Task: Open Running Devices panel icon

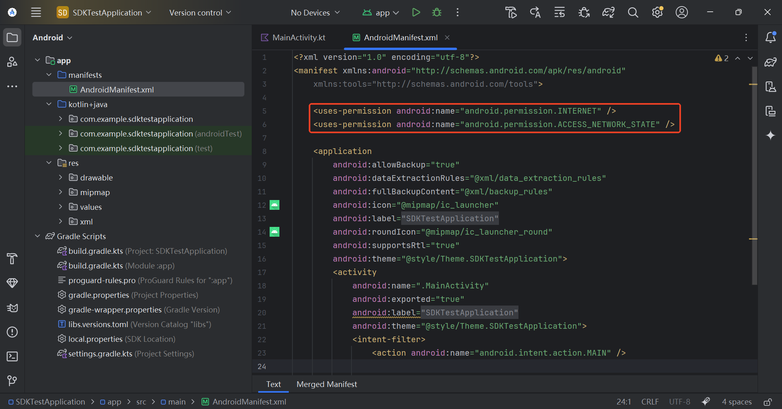Action: (771, 111)
